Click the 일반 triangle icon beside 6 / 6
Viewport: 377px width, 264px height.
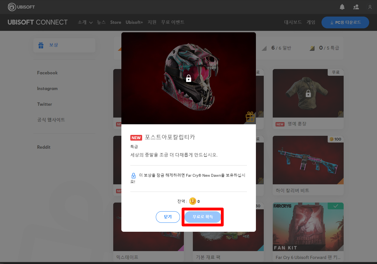(x=264, y=49)
